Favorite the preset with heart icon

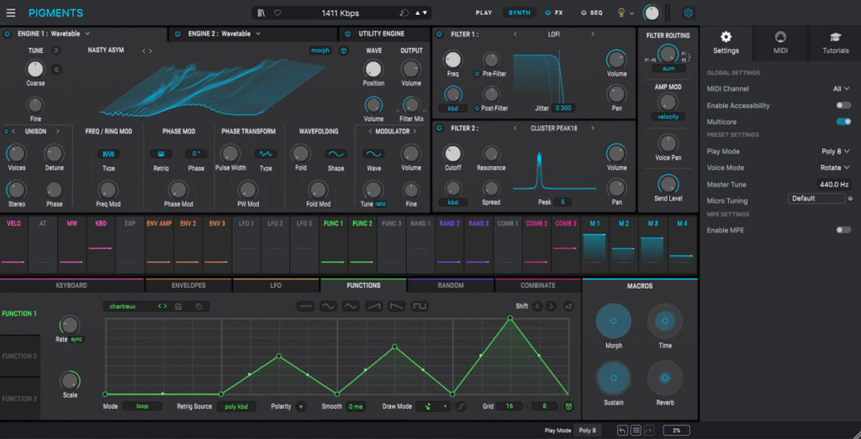pyautogui.click(x=277, y=13)
